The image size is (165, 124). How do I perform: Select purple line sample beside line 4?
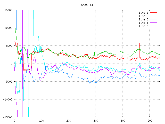point(154,23)
